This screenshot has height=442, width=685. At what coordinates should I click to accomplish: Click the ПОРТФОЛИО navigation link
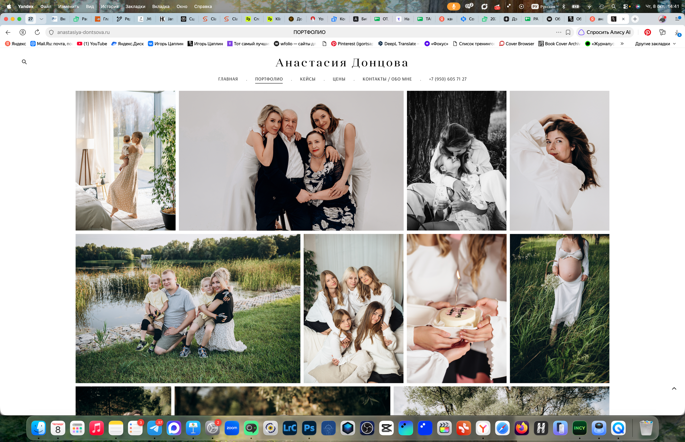tap(269, 79)
